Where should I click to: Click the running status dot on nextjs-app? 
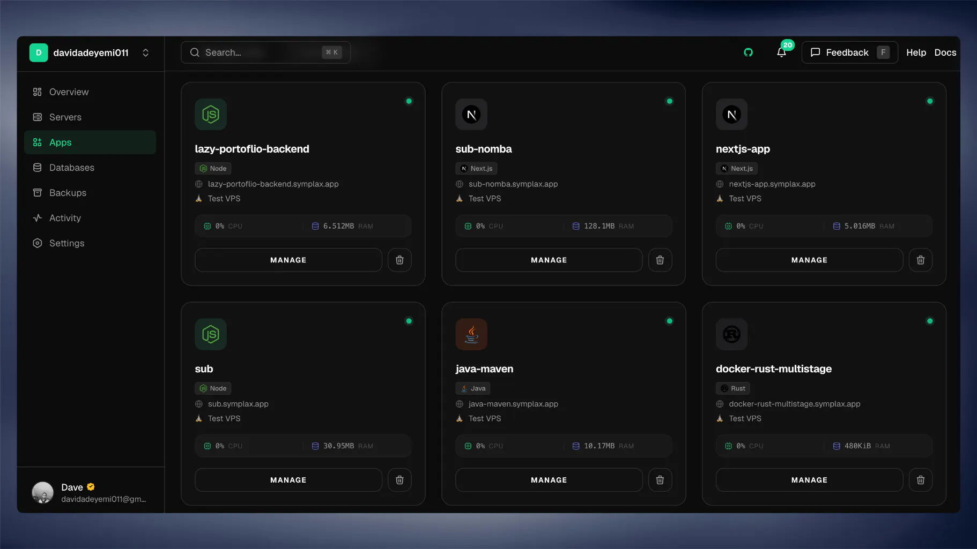930,101
